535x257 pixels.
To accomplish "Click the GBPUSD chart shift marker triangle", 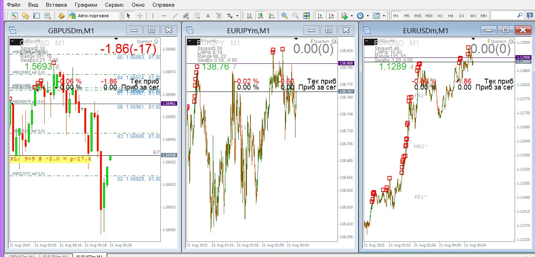I will pyautogui.click(x=116, y=39).
